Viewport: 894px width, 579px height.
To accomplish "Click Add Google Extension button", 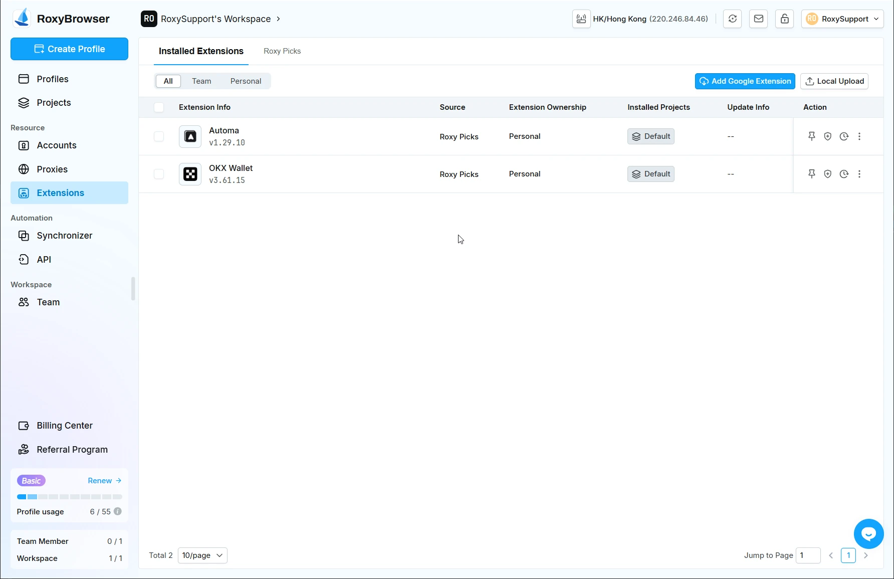I will coord(745,81).
